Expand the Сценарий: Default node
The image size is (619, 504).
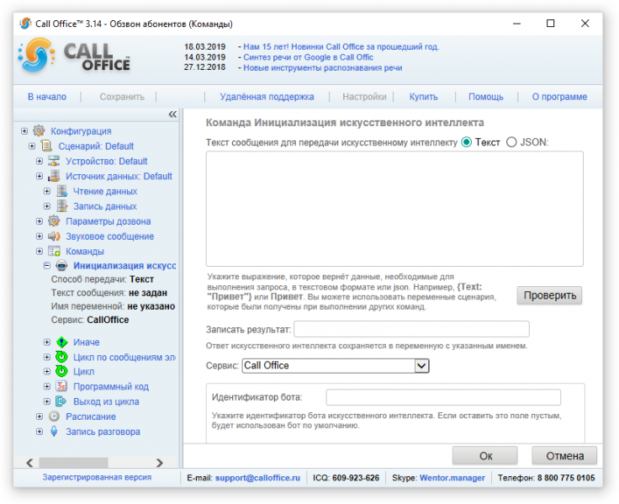click(x=32, y=146)
